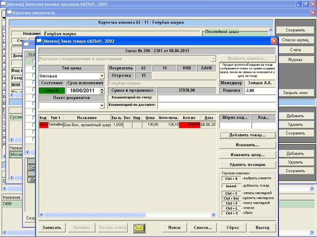The width and height of the screenshot is (317, 237).
Task: Click the red Кол-во cell
Action: [x=190, y=125]
